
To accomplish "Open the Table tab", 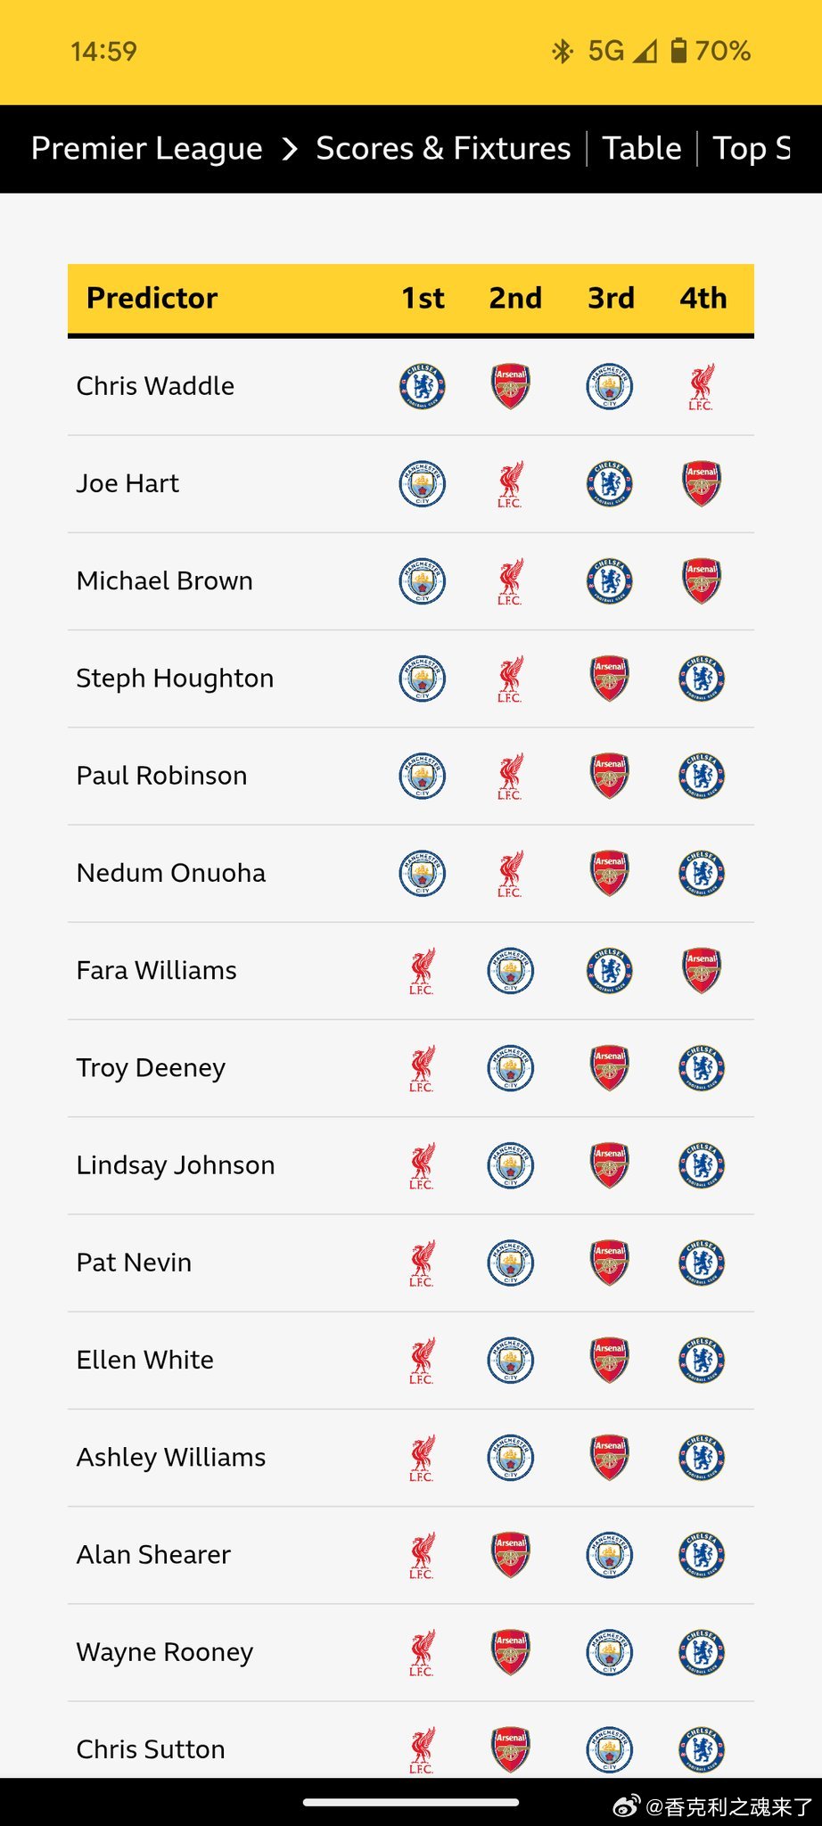I will tap(642, 148).
